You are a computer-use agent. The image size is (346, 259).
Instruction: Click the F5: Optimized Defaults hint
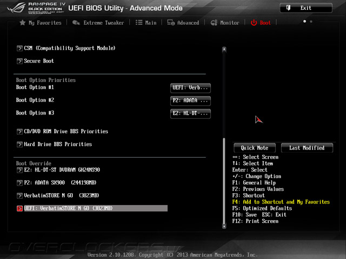tap(262, 208)
